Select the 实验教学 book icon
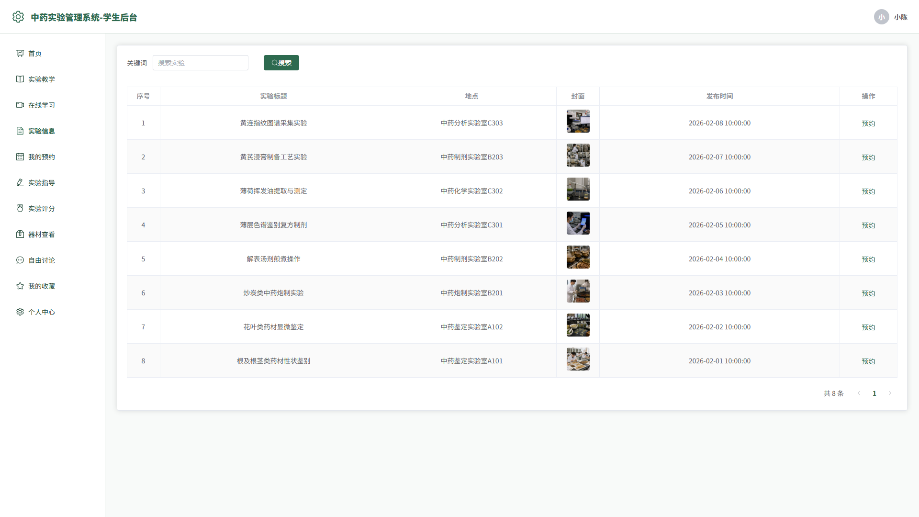The image size is (919, 517). point(20,79)
